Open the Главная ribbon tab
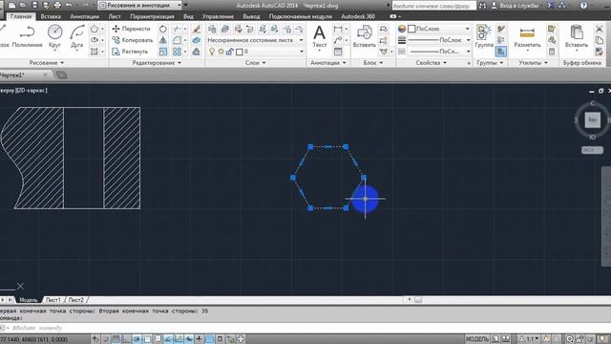Image resolution: width=611 pixels, height=344 pixels. tap(21, 16)
